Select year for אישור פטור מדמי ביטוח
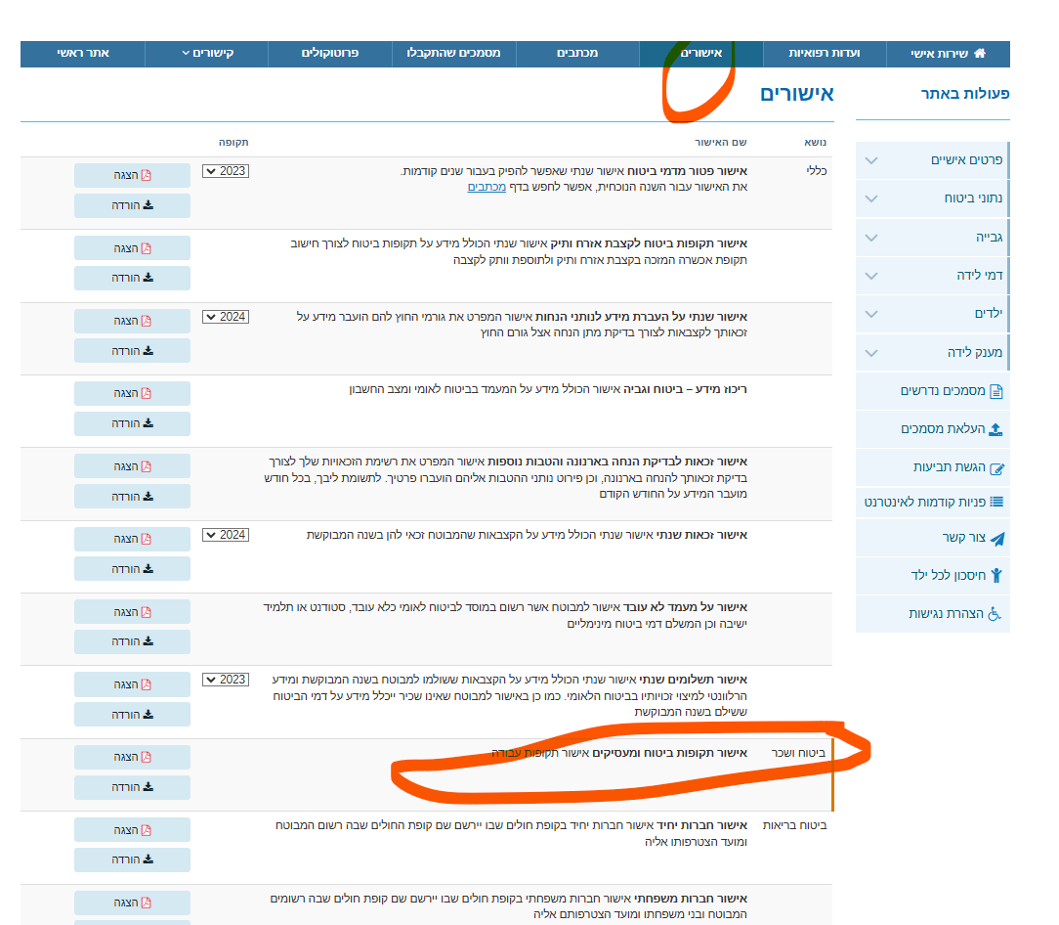1059x925 pixels. (x=226, y=171)
